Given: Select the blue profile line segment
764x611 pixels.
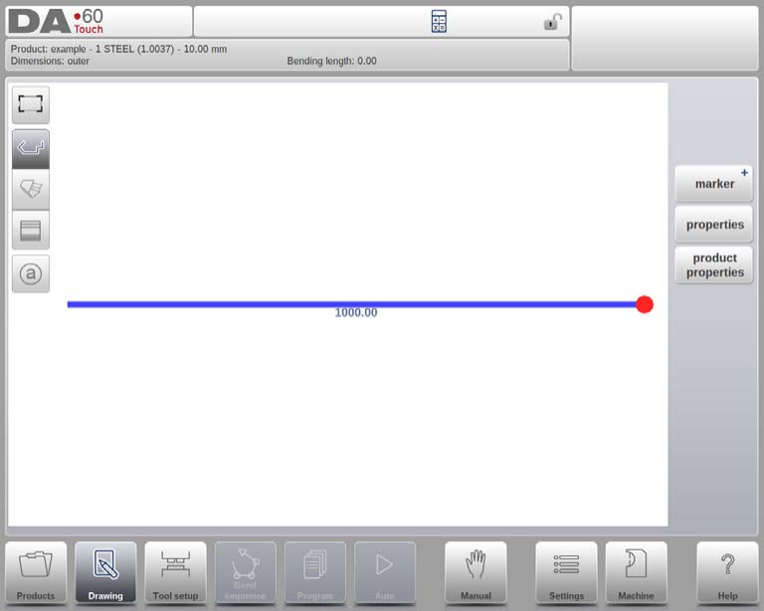Looking at the screenshot, I should 351,305.
